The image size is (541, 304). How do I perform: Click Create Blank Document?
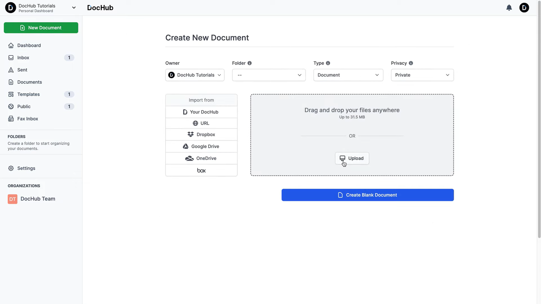(368, 195)
